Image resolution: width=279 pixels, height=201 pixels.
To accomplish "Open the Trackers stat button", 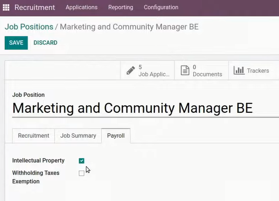I will tap(254, 71).
